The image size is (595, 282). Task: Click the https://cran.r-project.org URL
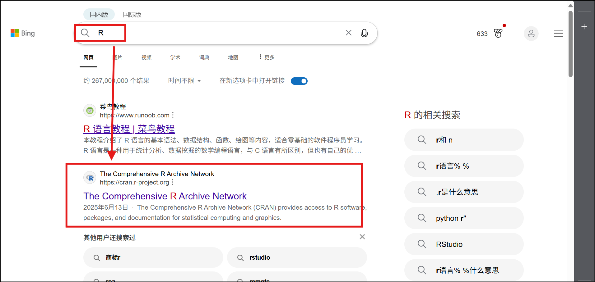click(134, 182)
